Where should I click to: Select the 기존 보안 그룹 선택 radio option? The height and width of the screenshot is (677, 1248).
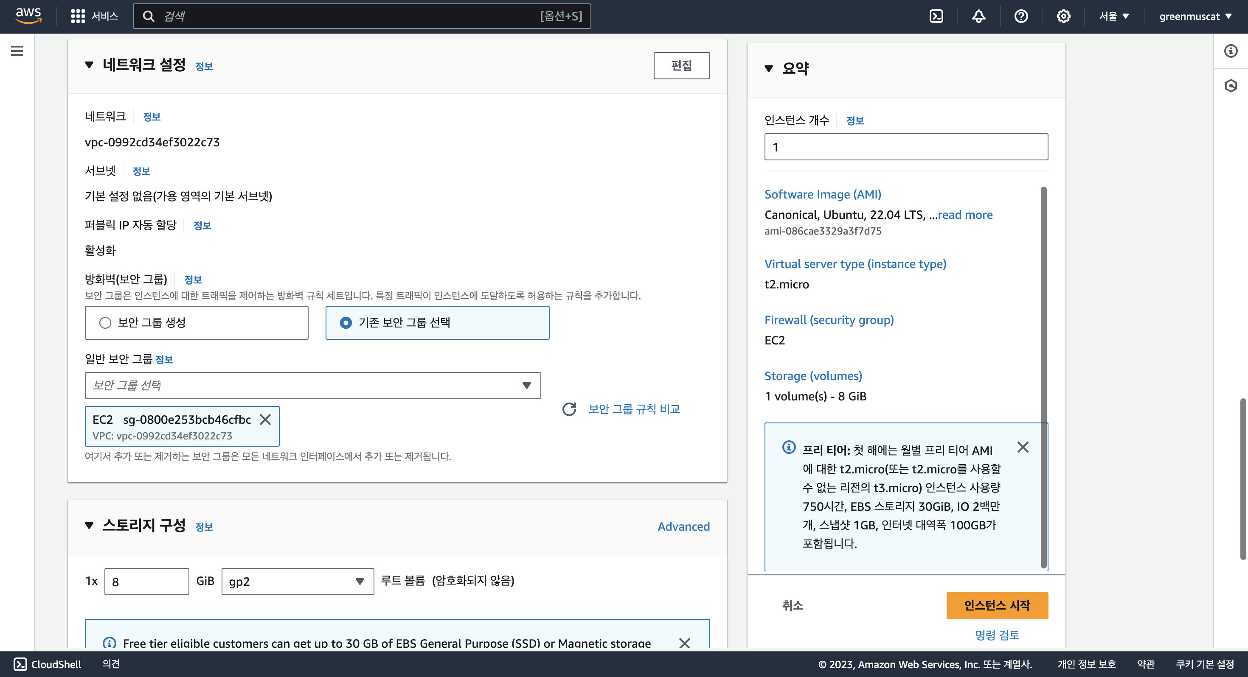coord(346,323)
